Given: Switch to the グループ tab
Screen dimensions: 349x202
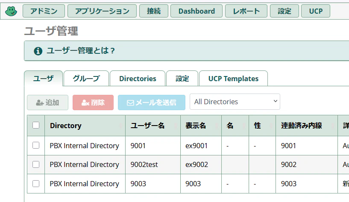Looking at the screenshot, I should coord(86,78).
